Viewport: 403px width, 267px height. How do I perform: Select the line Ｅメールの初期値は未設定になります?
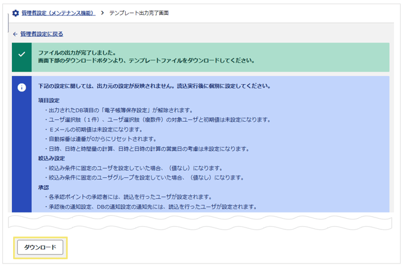[x=94, y=130]
